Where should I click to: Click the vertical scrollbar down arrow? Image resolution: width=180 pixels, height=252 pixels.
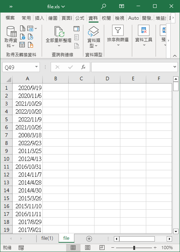(x=176, y=232)
